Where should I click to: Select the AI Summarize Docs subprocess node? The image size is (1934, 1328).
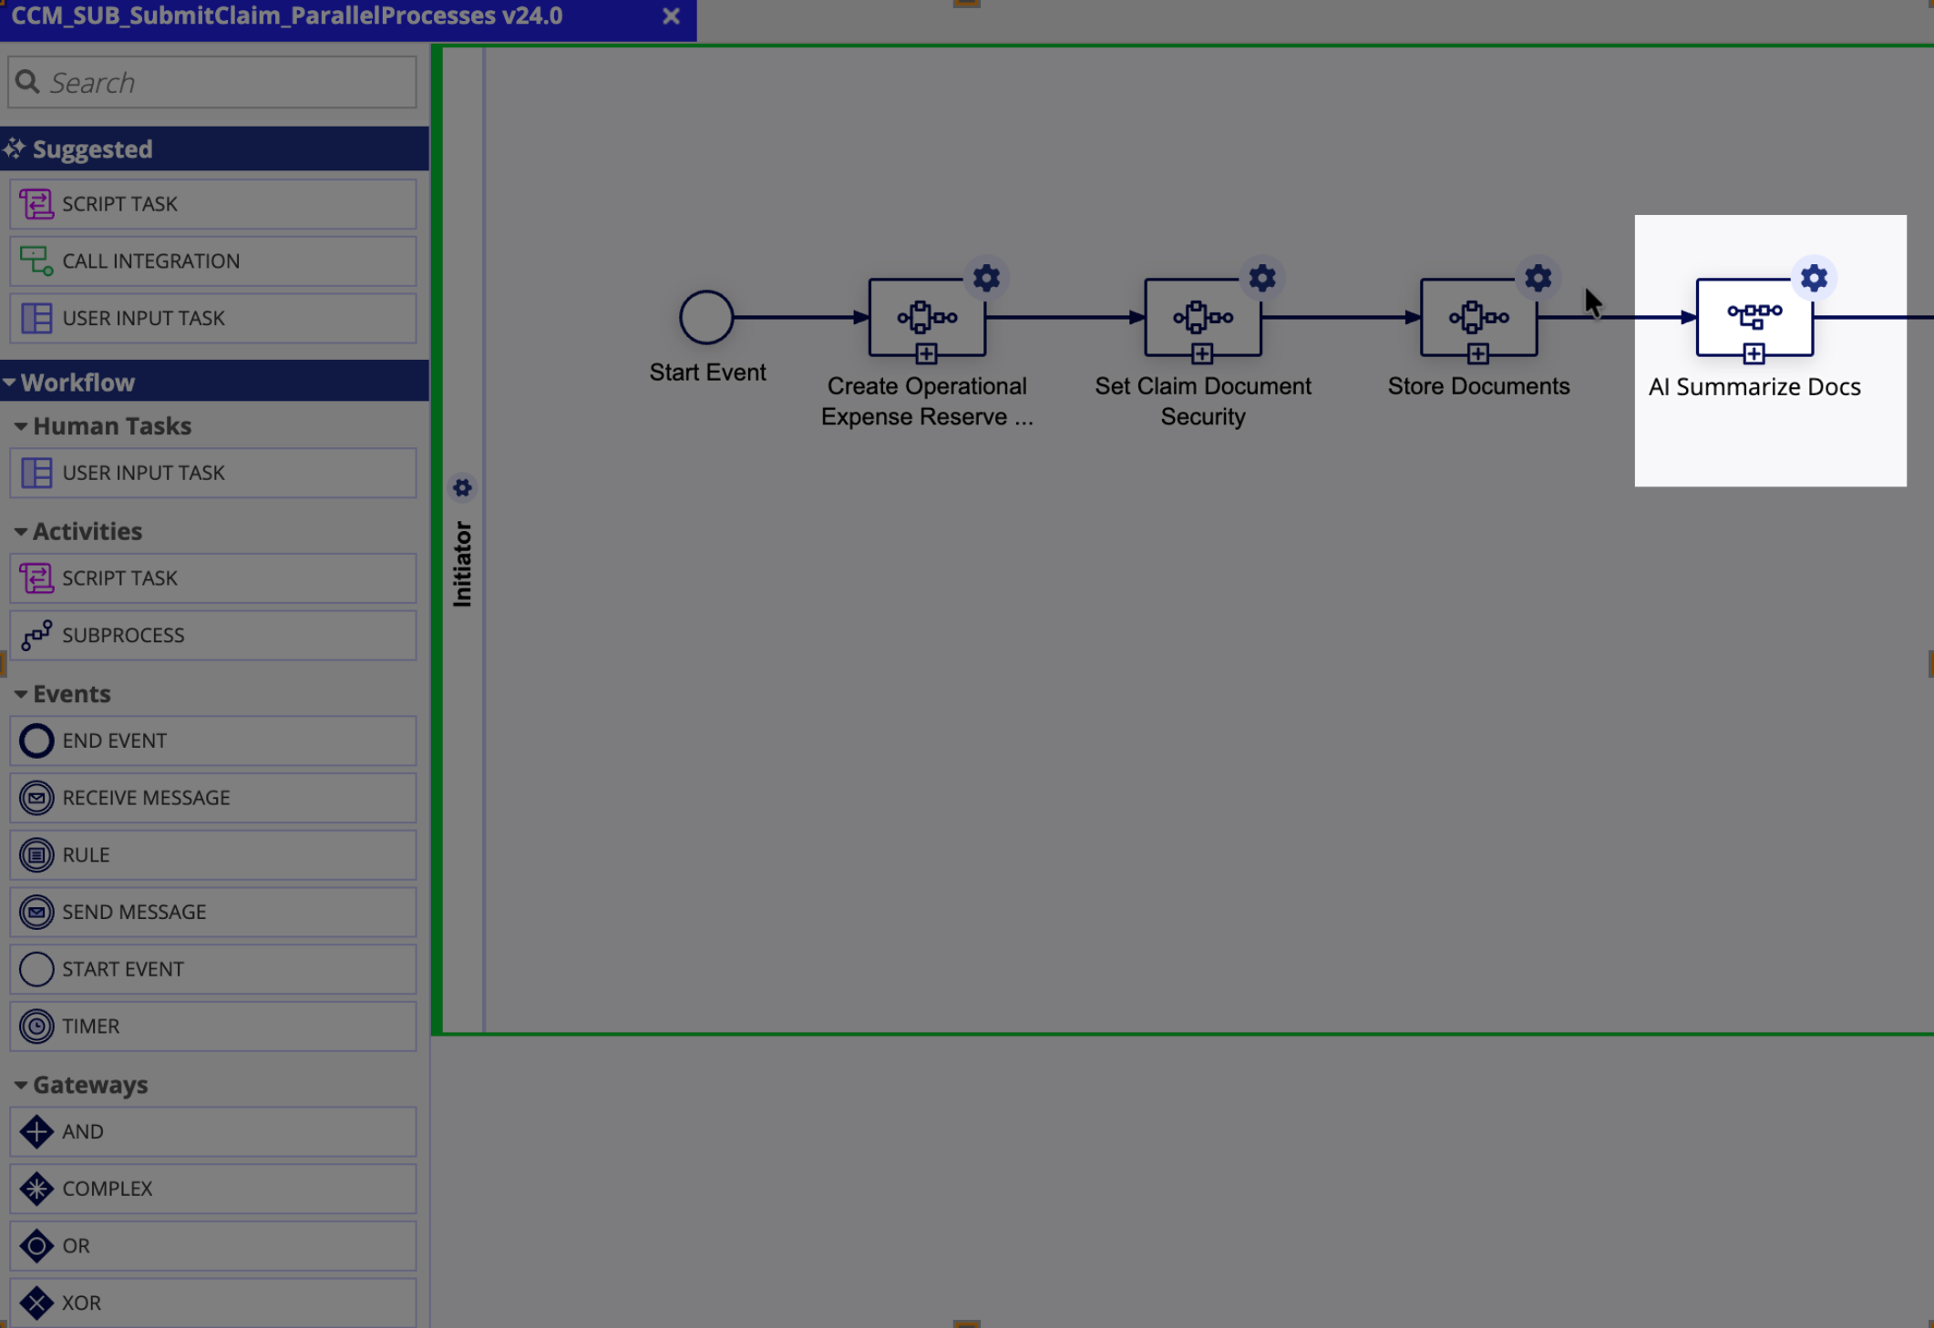(1754, 317)
